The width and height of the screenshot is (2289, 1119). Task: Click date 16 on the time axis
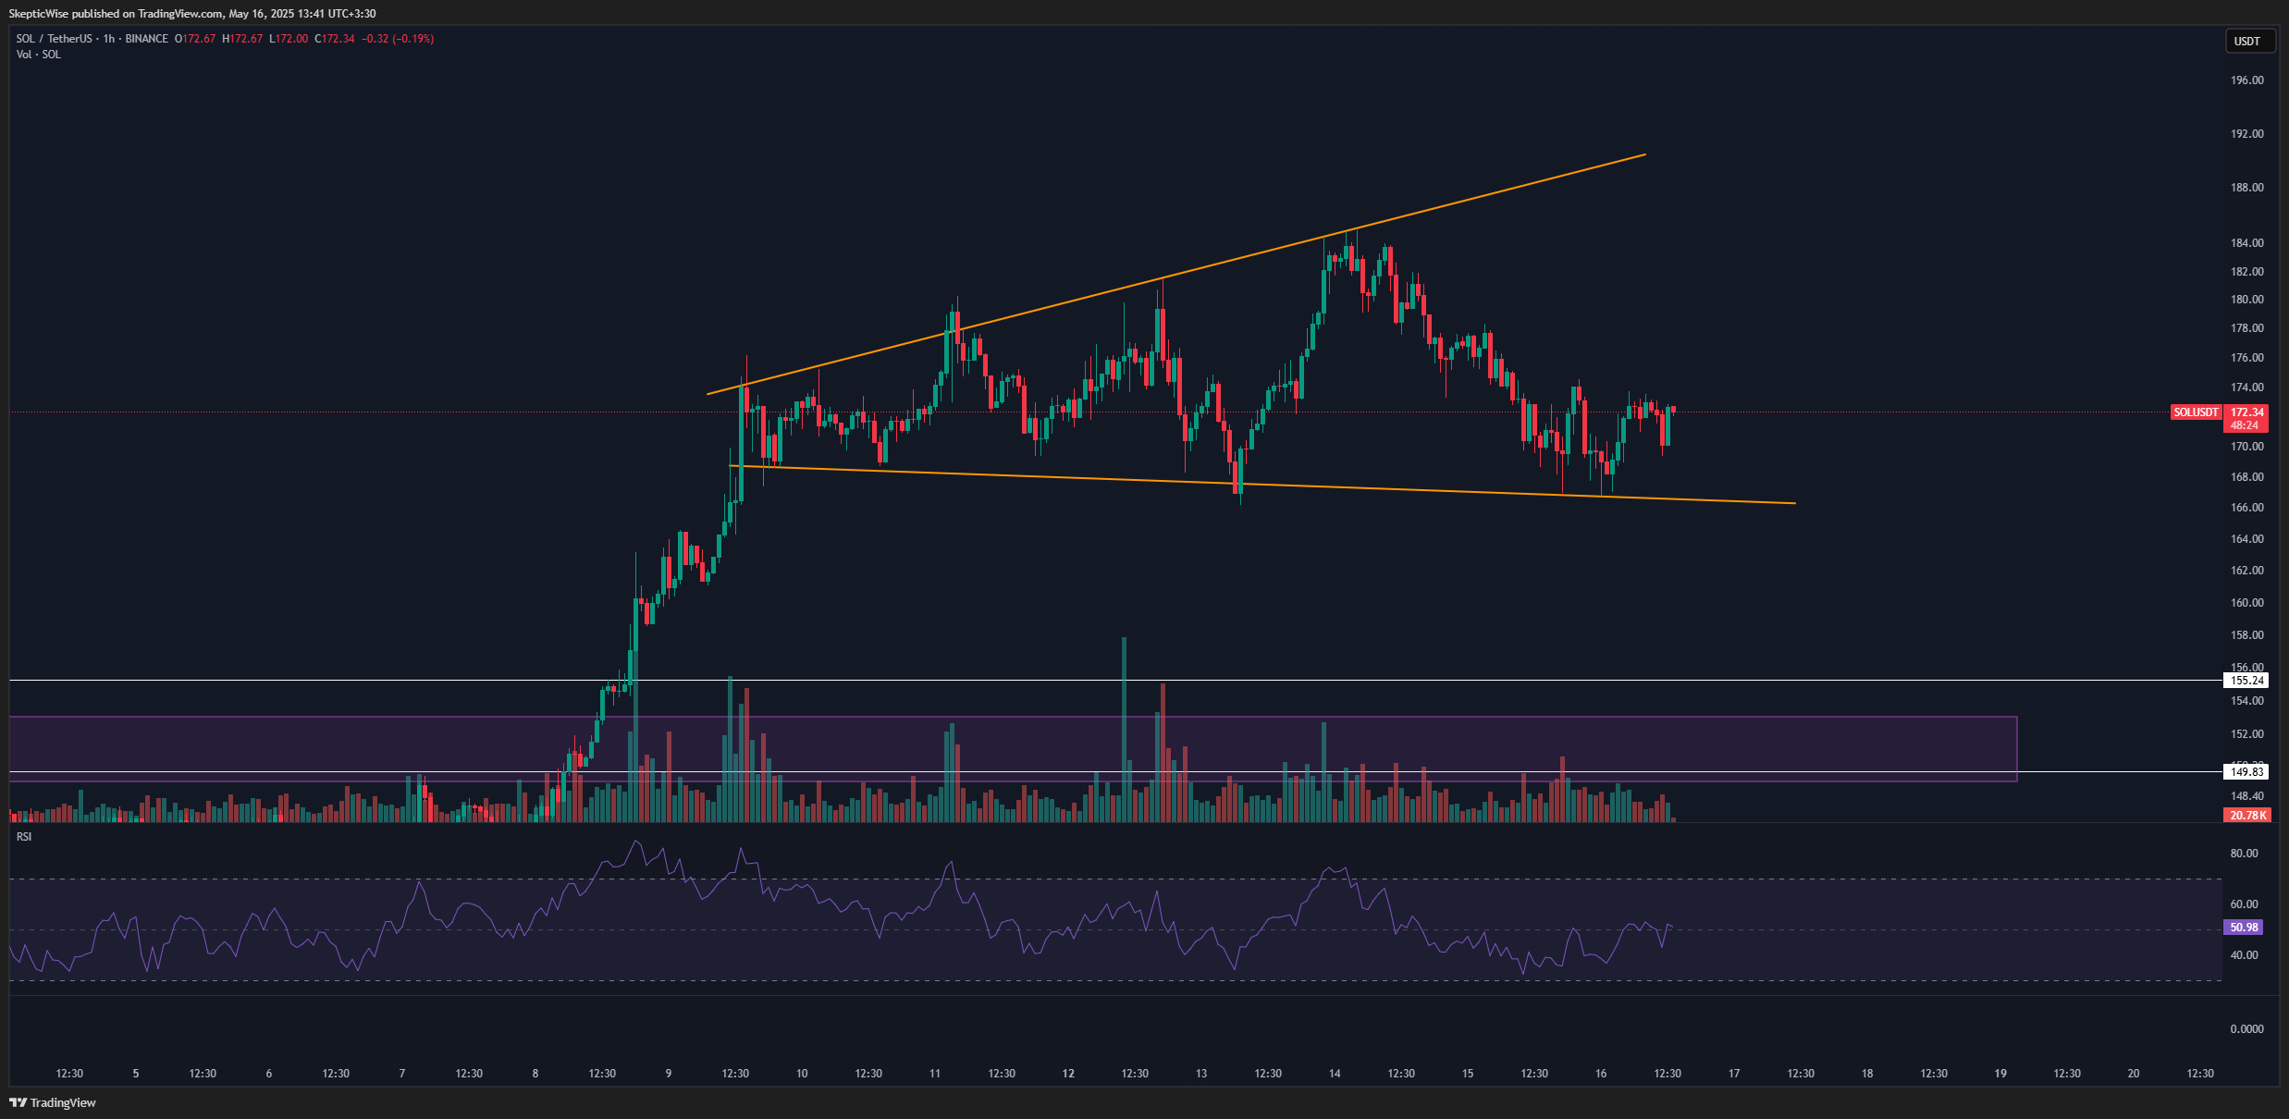[1601, 1074]
